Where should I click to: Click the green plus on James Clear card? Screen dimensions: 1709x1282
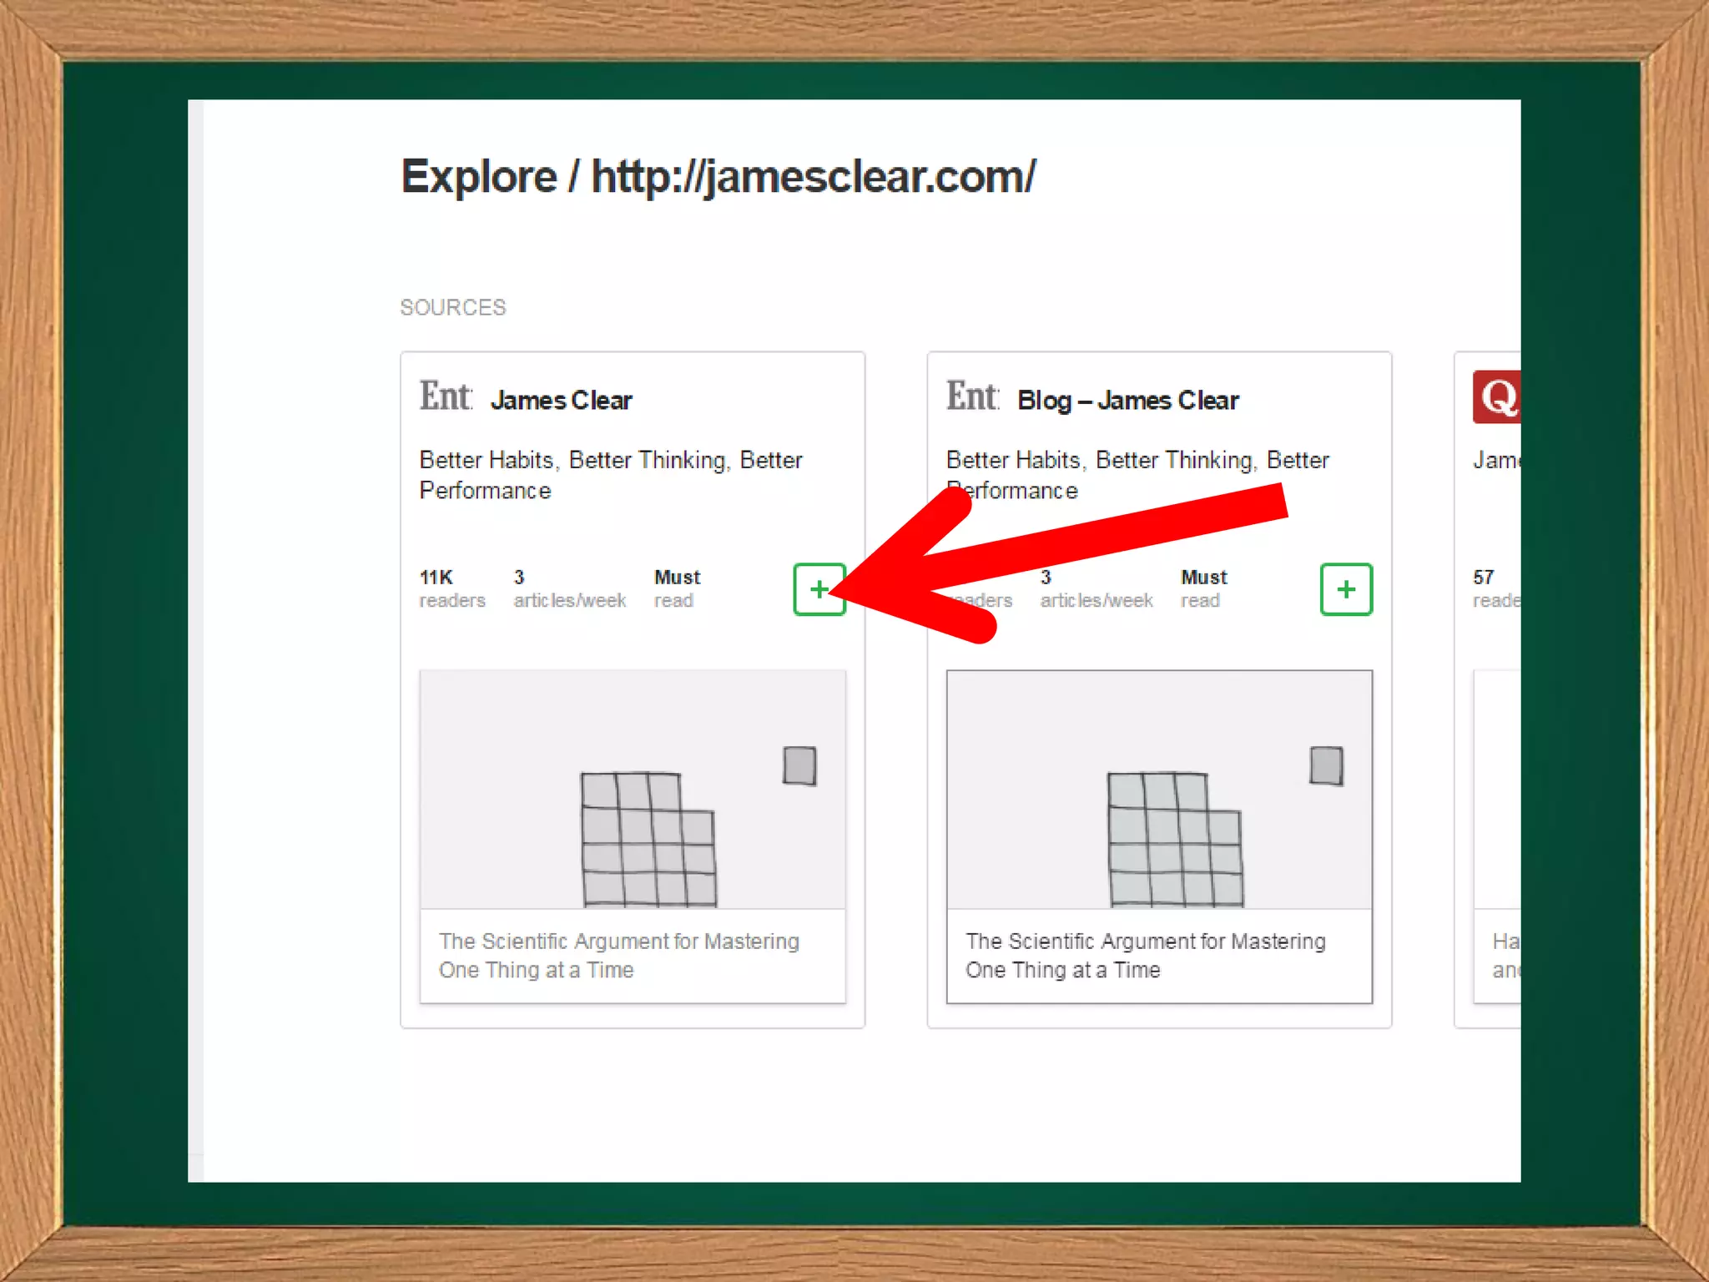point(819,589)
